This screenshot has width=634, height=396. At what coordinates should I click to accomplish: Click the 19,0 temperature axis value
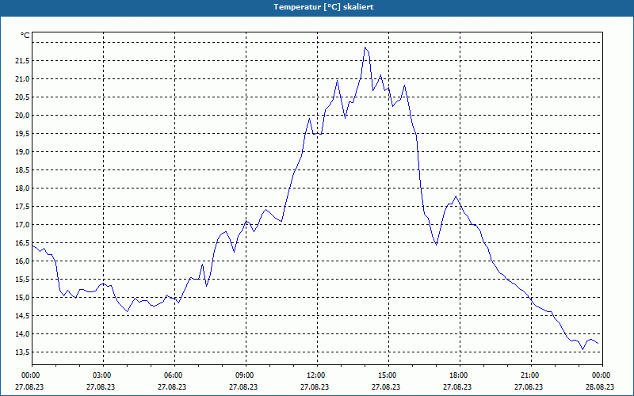[22, 151]
